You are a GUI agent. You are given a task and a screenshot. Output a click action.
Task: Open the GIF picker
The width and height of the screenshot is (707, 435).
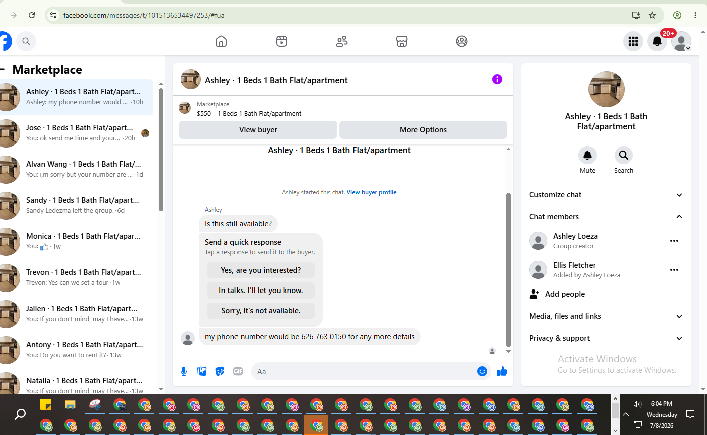(238, 371)
